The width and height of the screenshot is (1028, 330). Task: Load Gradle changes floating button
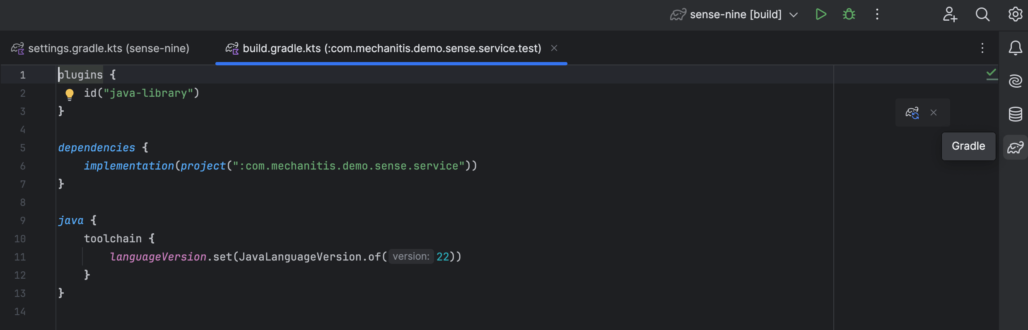coord(912,112)
